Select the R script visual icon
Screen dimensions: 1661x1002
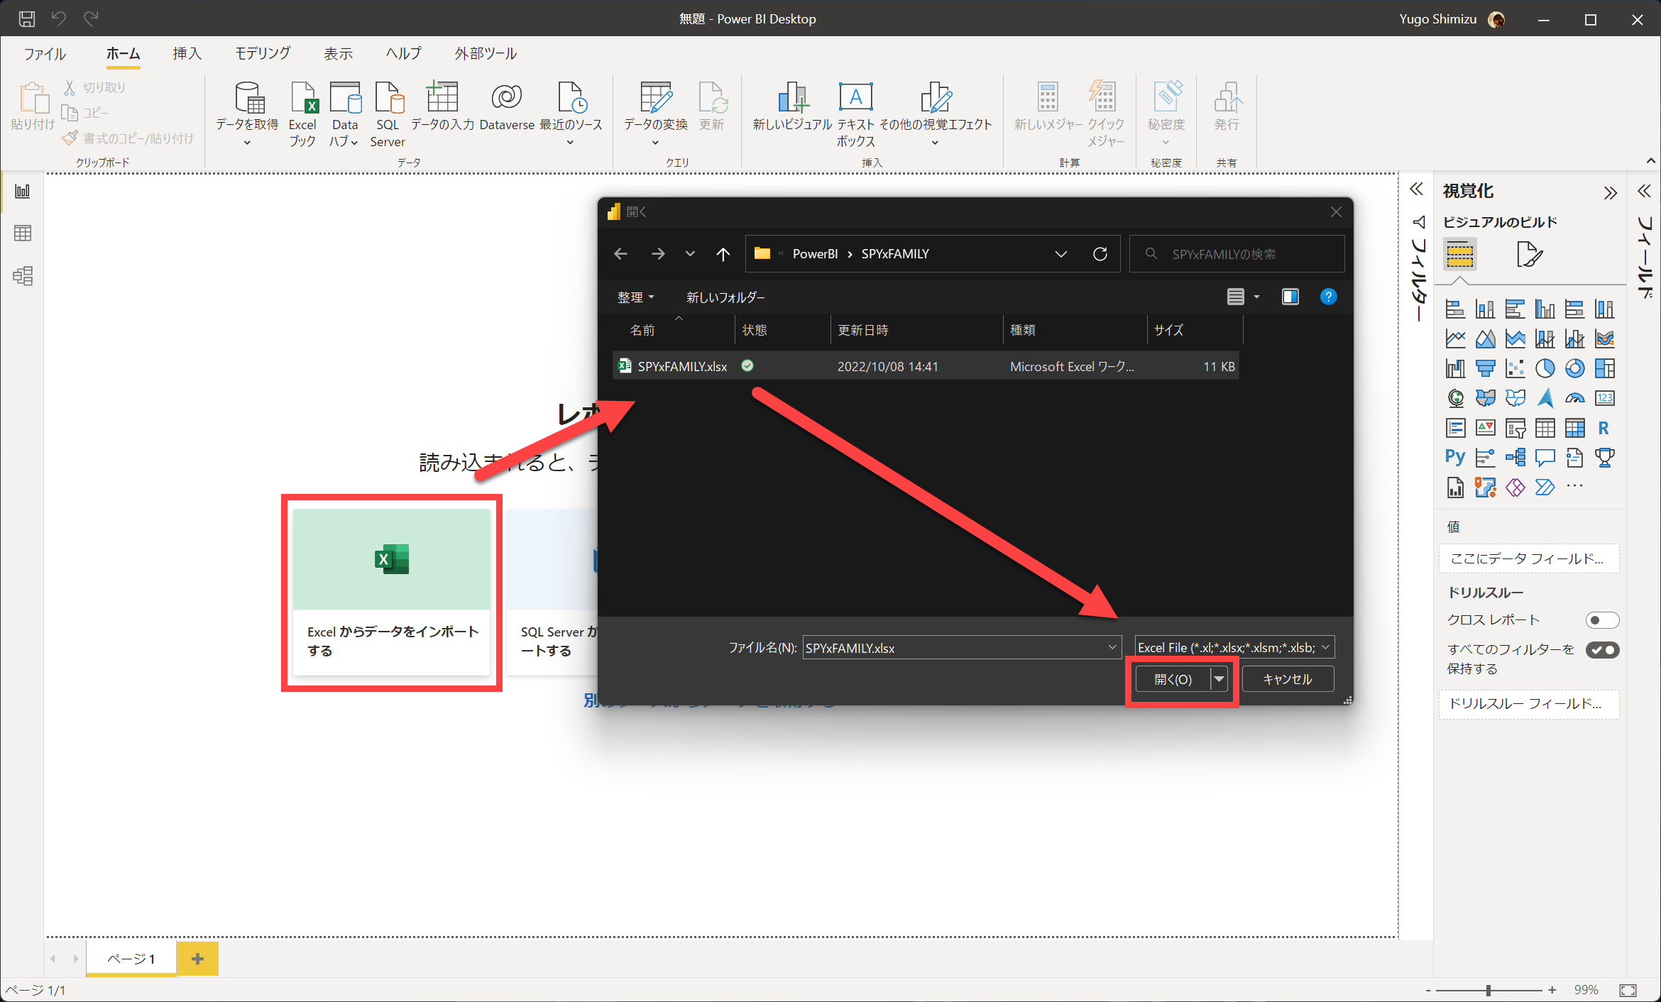pyautogui.click(x=1604, y=428)
